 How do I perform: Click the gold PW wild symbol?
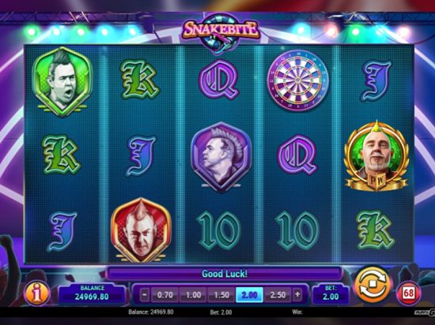click(376, 155)
